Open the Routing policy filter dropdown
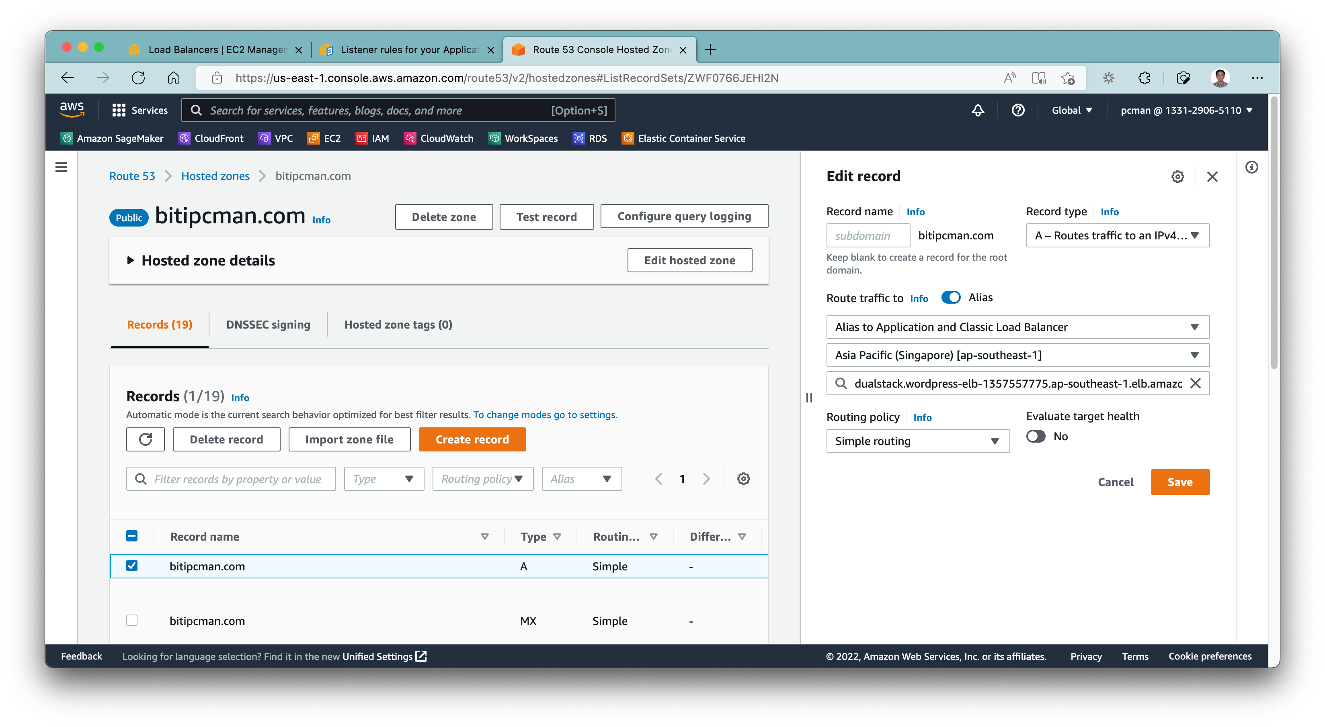1325x727 pixels. point(482,479)
